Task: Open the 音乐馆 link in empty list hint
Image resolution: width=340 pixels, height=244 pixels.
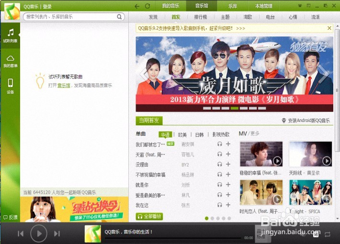Action: tap(64, 85)
